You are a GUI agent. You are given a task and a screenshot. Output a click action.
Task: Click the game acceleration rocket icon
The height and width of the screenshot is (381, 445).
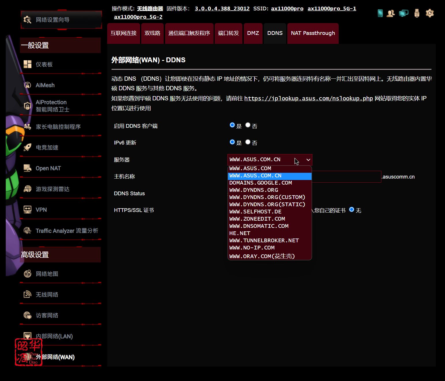point(27,147)
